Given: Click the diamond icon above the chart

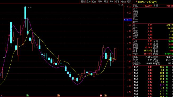Looking at the screenshot, I should pos(119,5).
